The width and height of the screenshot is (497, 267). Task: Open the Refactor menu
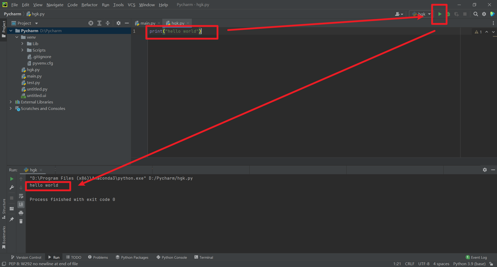(89, 5)
